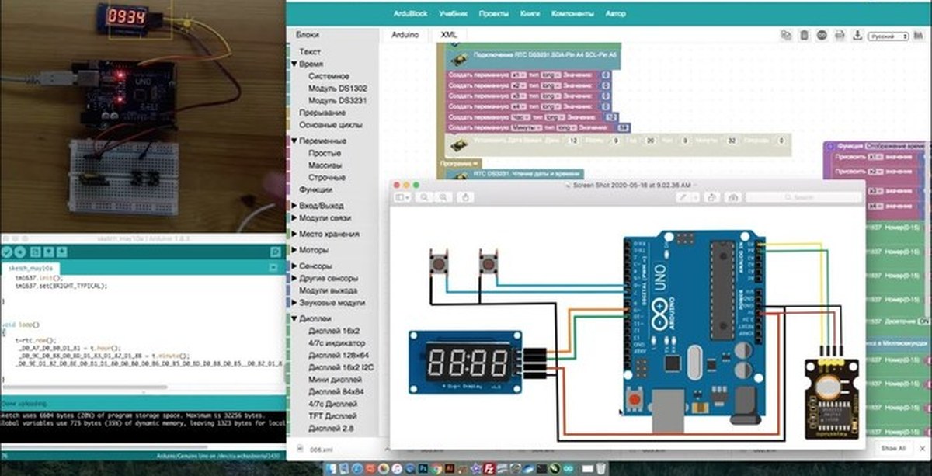Select 4/7с индикатор item
Screen dimensions: 932x476
point(339,343)
